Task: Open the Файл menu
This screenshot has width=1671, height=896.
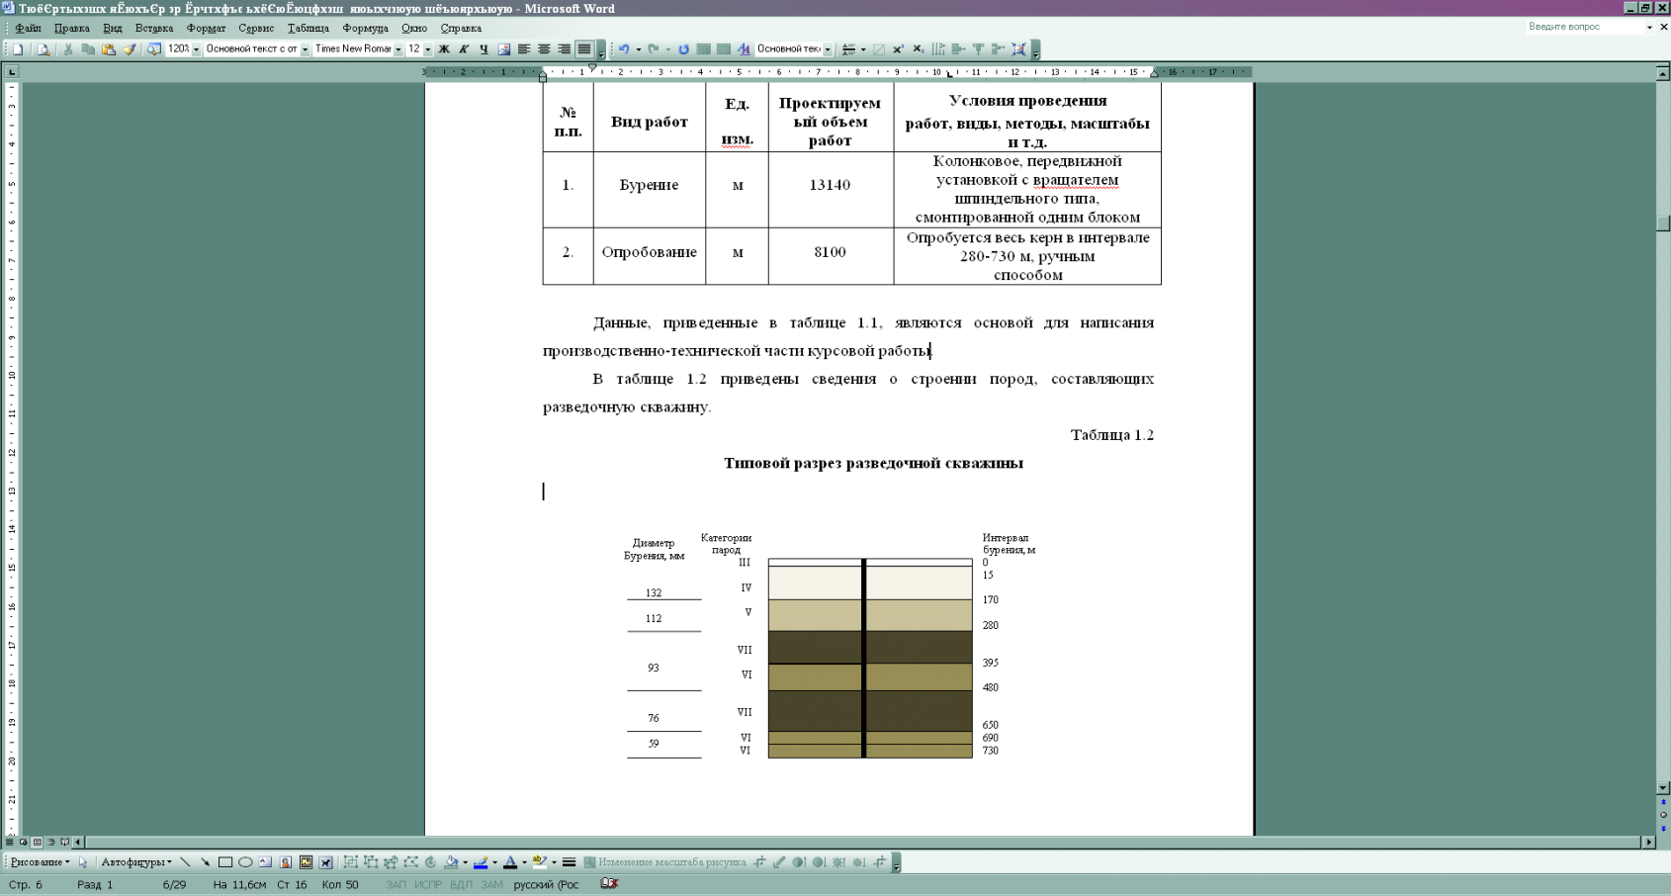Action: tap(28, 28)
